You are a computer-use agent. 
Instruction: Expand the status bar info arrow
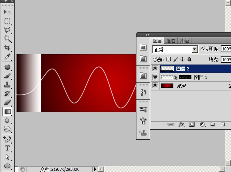click(x=95, y=169)
